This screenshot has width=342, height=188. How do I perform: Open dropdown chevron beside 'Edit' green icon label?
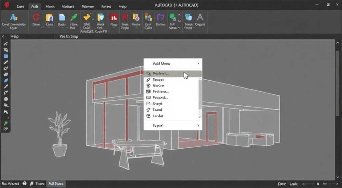(x=179, y=28)
